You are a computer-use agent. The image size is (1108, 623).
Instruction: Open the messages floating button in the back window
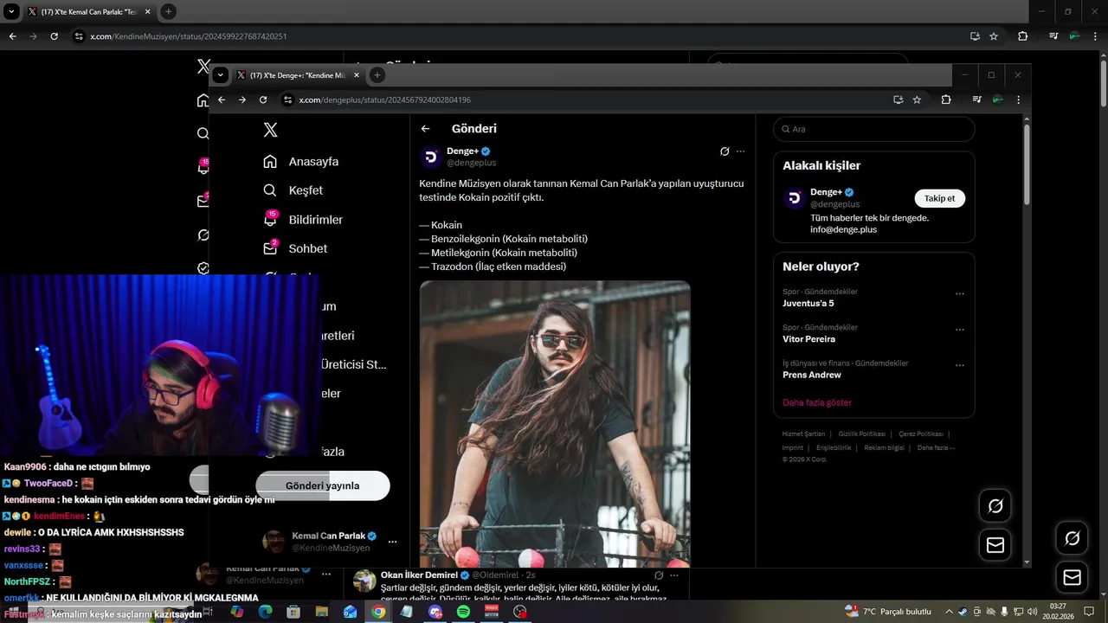coord(1072,577)
